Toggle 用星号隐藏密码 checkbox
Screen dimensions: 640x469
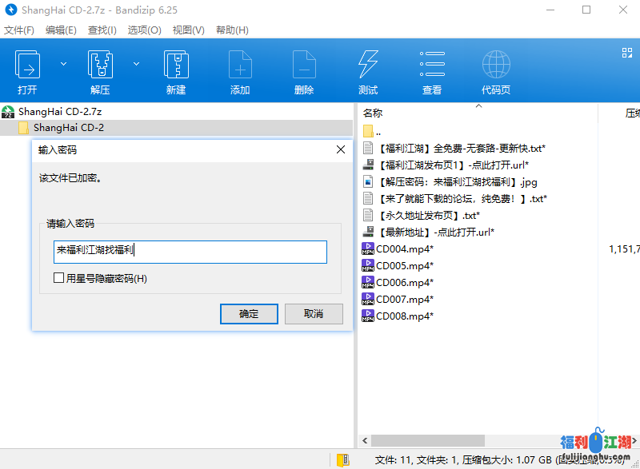58,278
